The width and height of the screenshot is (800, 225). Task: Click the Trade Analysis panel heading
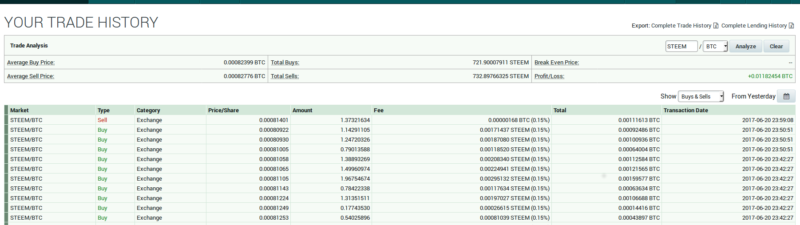(29, 46)
